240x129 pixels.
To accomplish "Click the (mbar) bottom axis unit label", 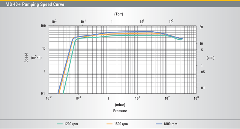I will (120, 105).
